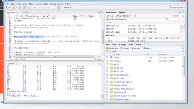Switch the List view dropdown

pos(176,16)
